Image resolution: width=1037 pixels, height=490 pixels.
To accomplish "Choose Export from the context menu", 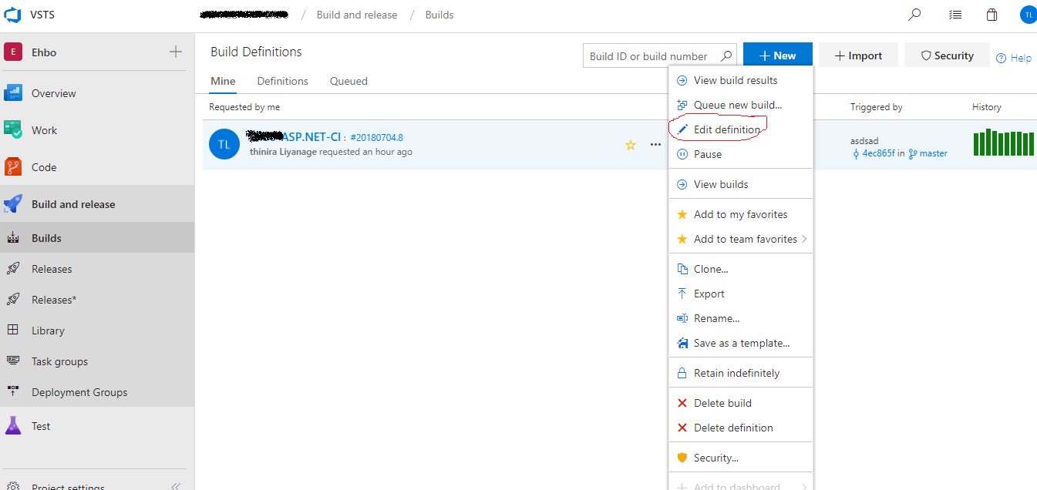I will click(x=741, y=294).
